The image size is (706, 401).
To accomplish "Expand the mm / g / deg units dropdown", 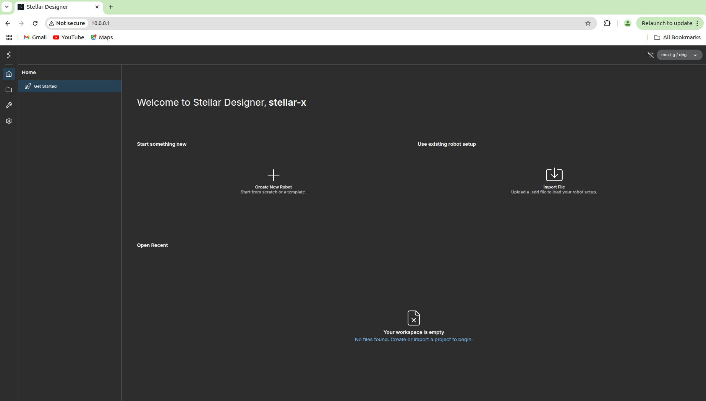I will [x=679, y=55].
